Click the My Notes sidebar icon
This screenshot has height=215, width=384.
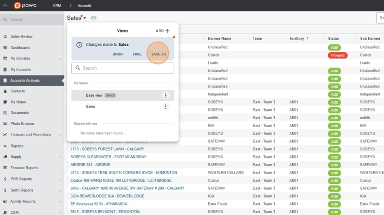pos(5,102)
